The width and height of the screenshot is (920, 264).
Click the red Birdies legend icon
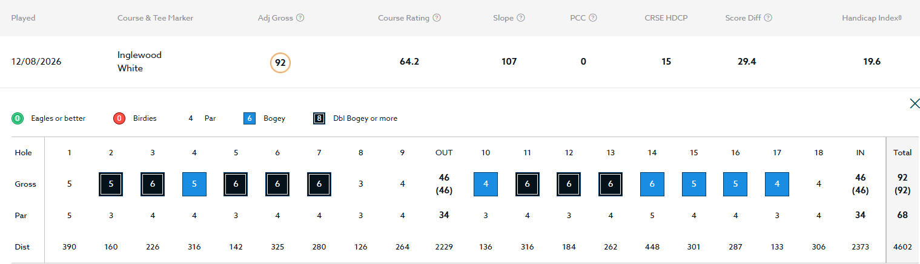point(119,118)
